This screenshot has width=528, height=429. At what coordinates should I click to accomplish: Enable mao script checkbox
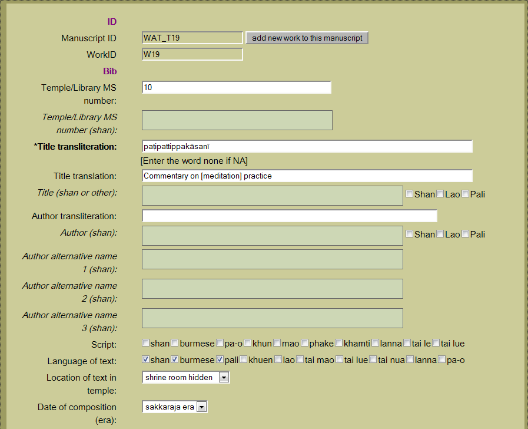(277, 343)
